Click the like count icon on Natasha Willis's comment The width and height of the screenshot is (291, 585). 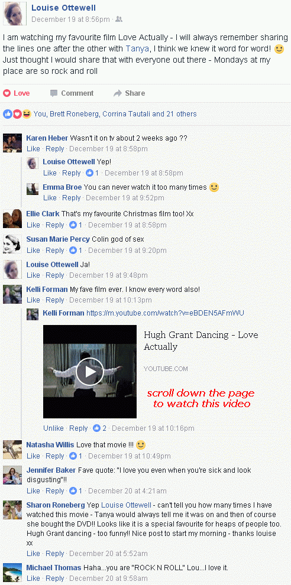pos(73,456)
